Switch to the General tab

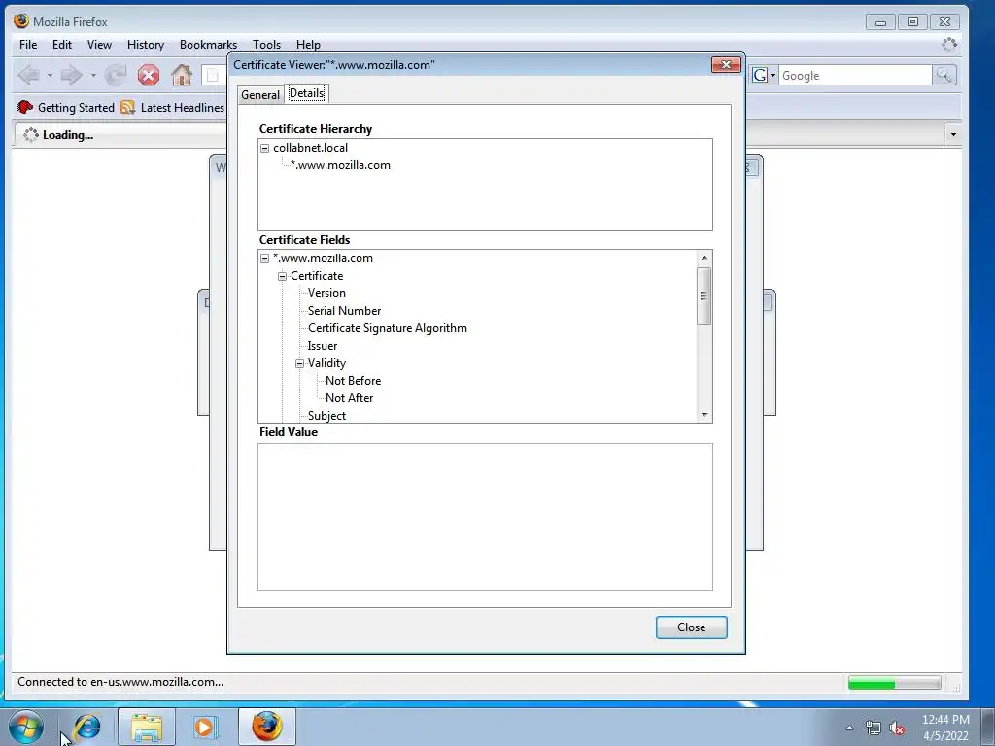coord(260,94)
